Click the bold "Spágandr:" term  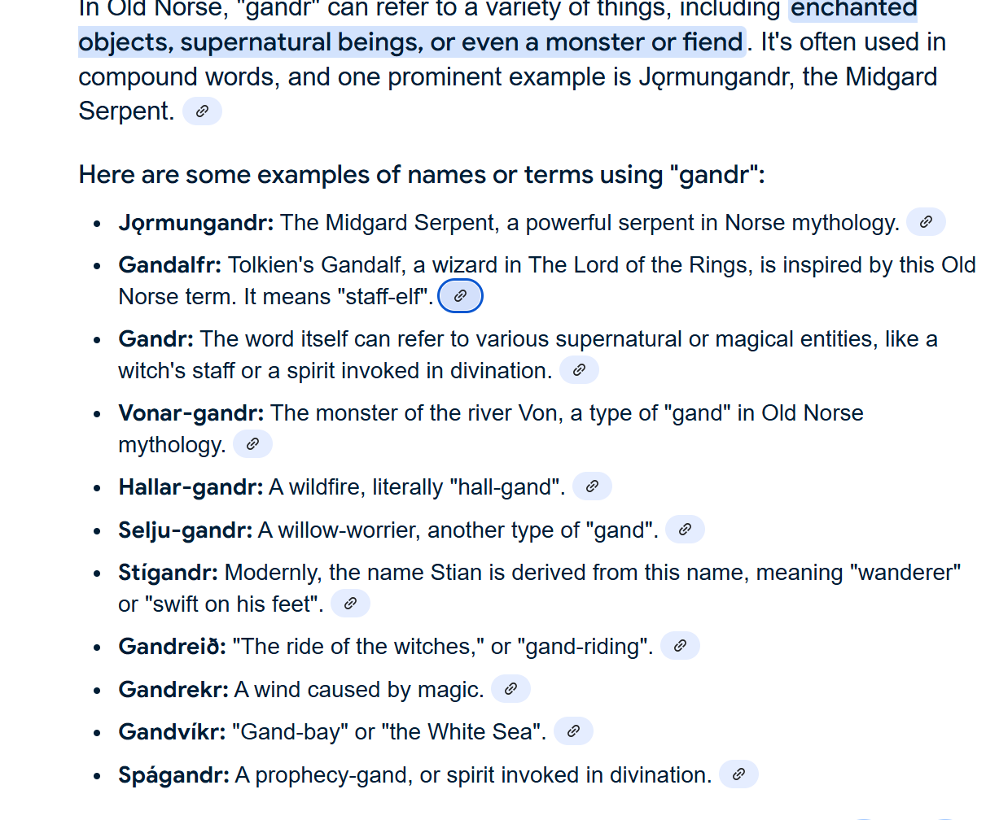(173, 775)
